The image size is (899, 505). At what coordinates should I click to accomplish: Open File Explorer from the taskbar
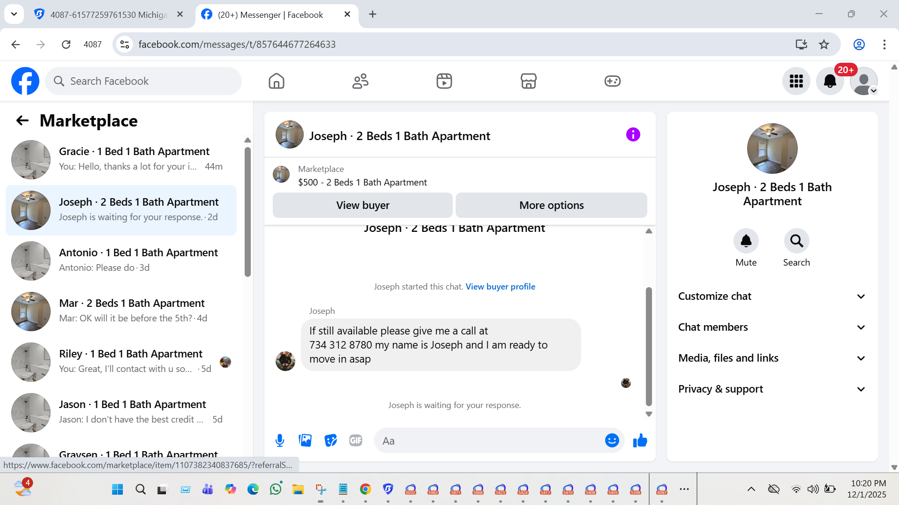[298, 489]
